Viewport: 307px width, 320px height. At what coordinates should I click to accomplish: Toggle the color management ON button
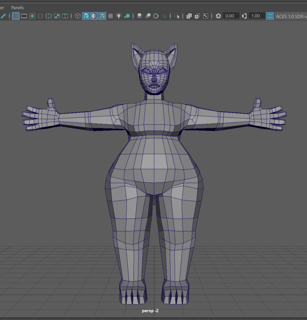(x=270, y=16)
